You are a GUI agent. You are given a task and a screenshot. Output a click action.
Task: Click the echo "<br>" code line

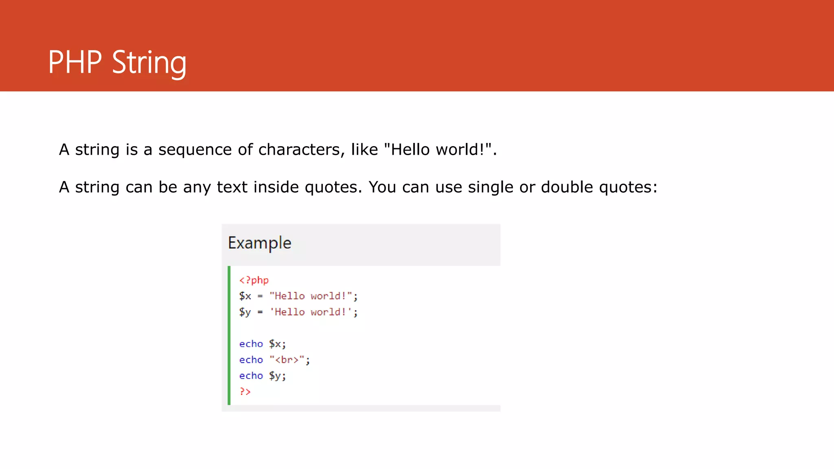click(x=274, y=360)
